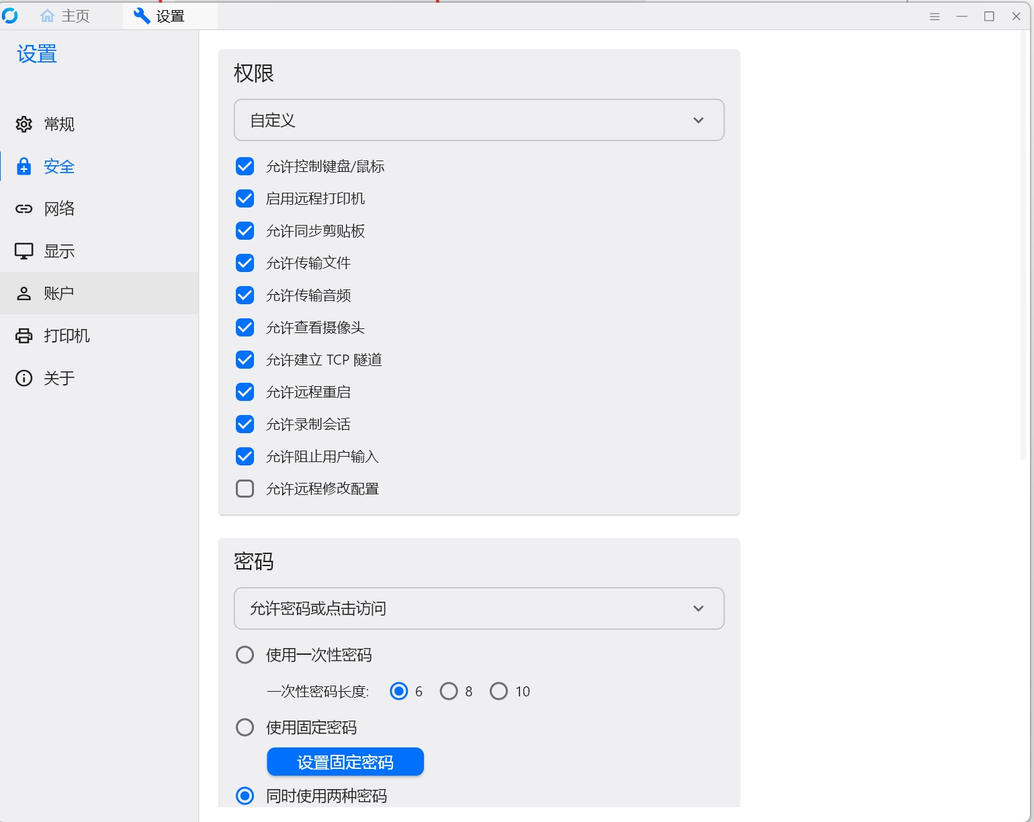Select 使用固定密码 radio button
Screen dimensions: 1034x822
[x=245, y=727]
